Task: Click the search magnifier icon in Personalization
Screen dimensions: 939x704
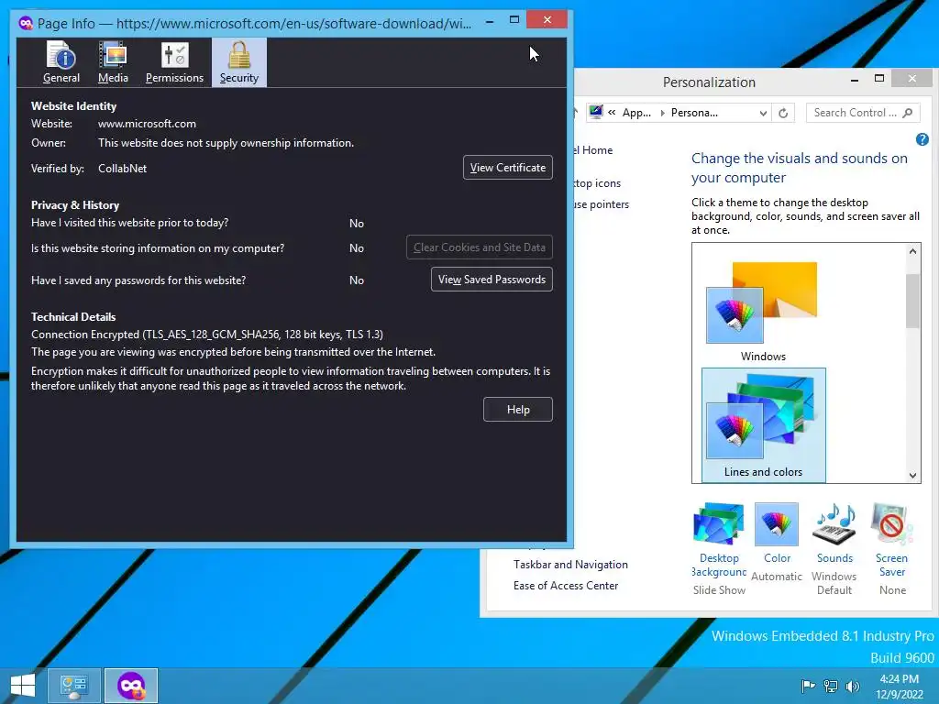Action: tap(908, 113)
